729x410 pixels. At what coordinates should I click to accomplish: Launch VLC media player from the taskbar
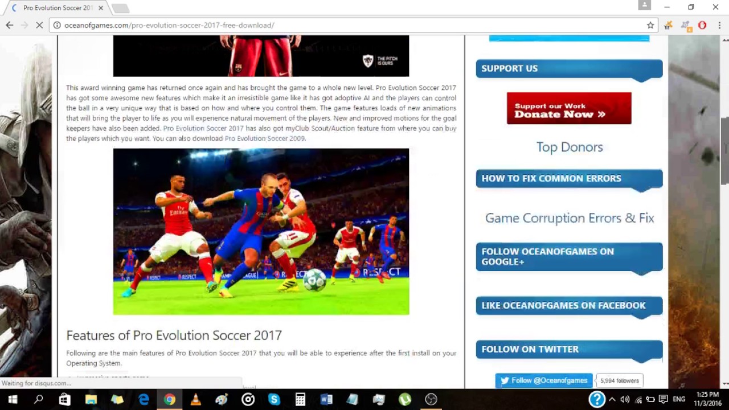click(x=195, y=399)
